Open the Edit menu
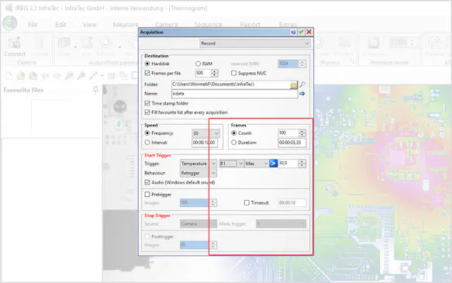 [x=60, y=25]
